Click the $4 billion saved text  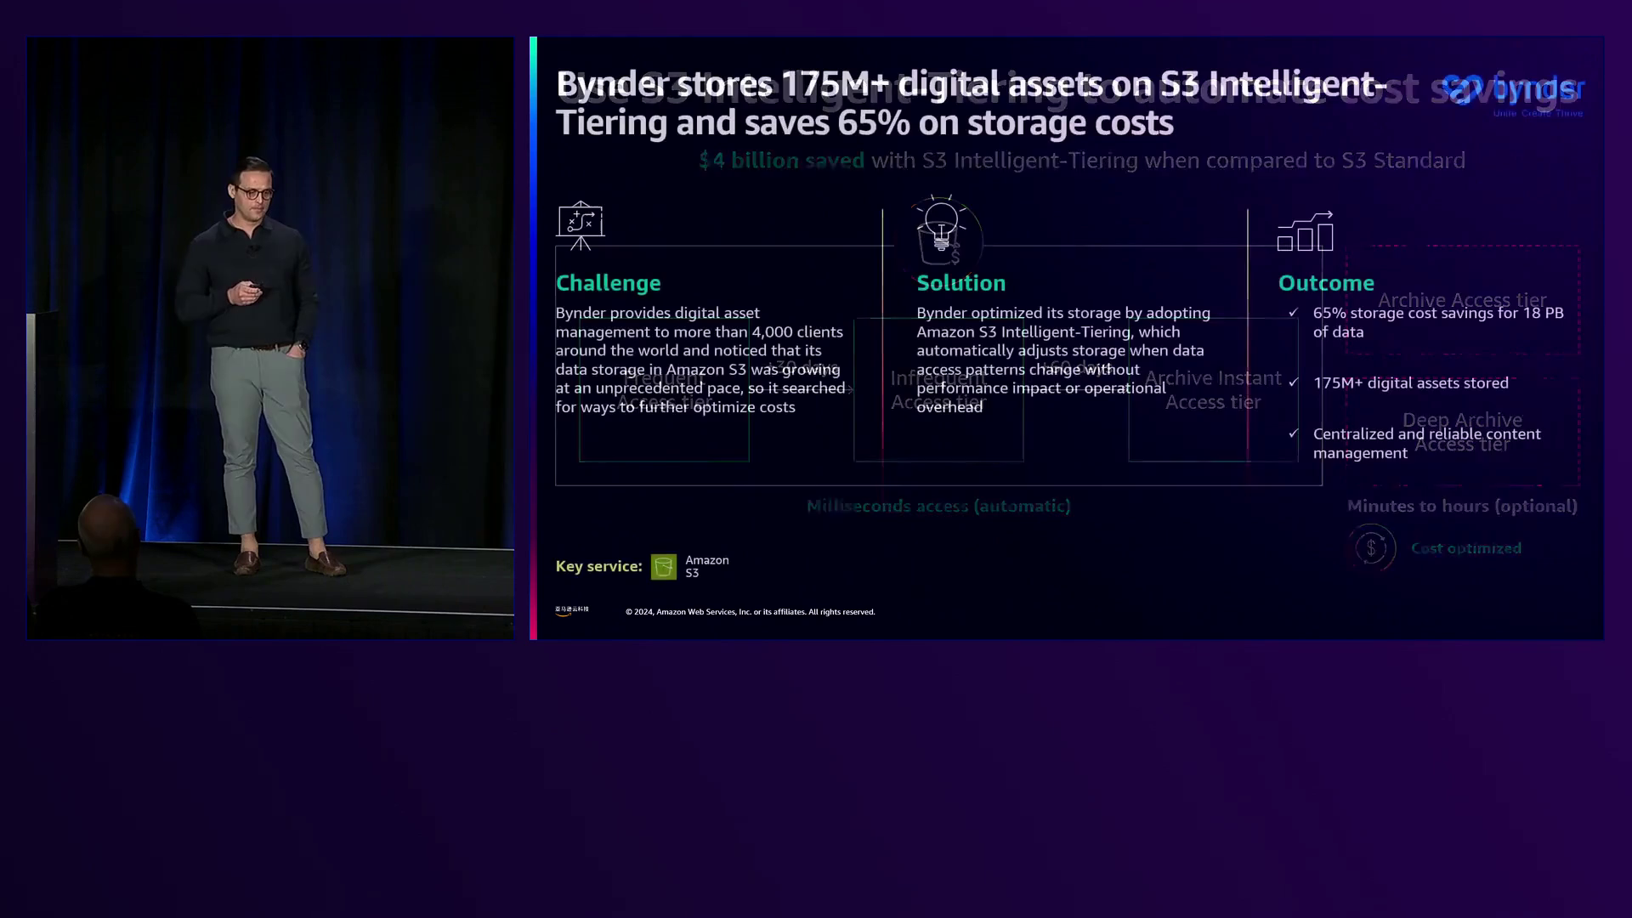(x=780, y=161)
